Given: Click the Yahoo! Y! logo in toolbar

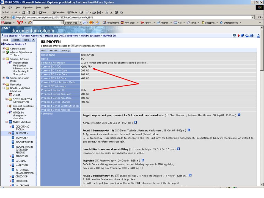Looking at the screenshot, I should (x=20, y=23).
